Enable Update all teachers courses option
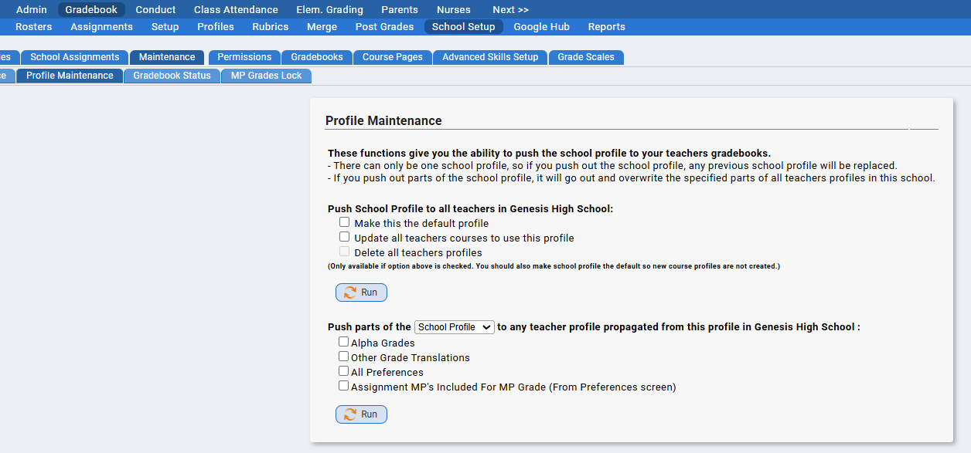This screenshot has height=453, width=971. tap(345, 237)
